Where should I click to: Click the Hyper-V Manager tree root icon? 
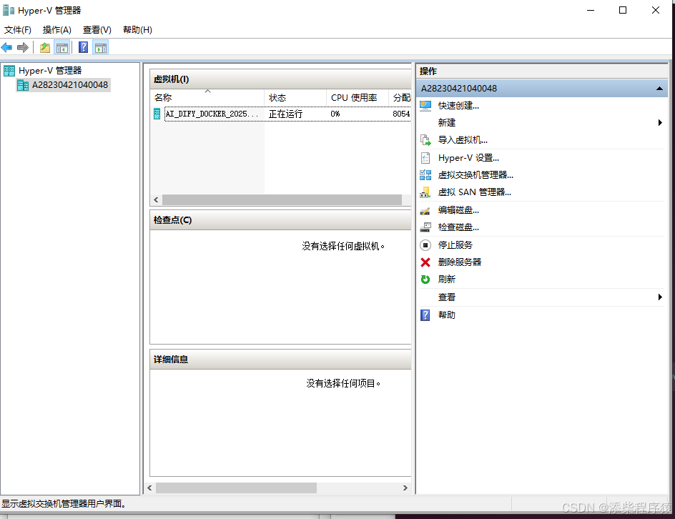tap(9, 71)
